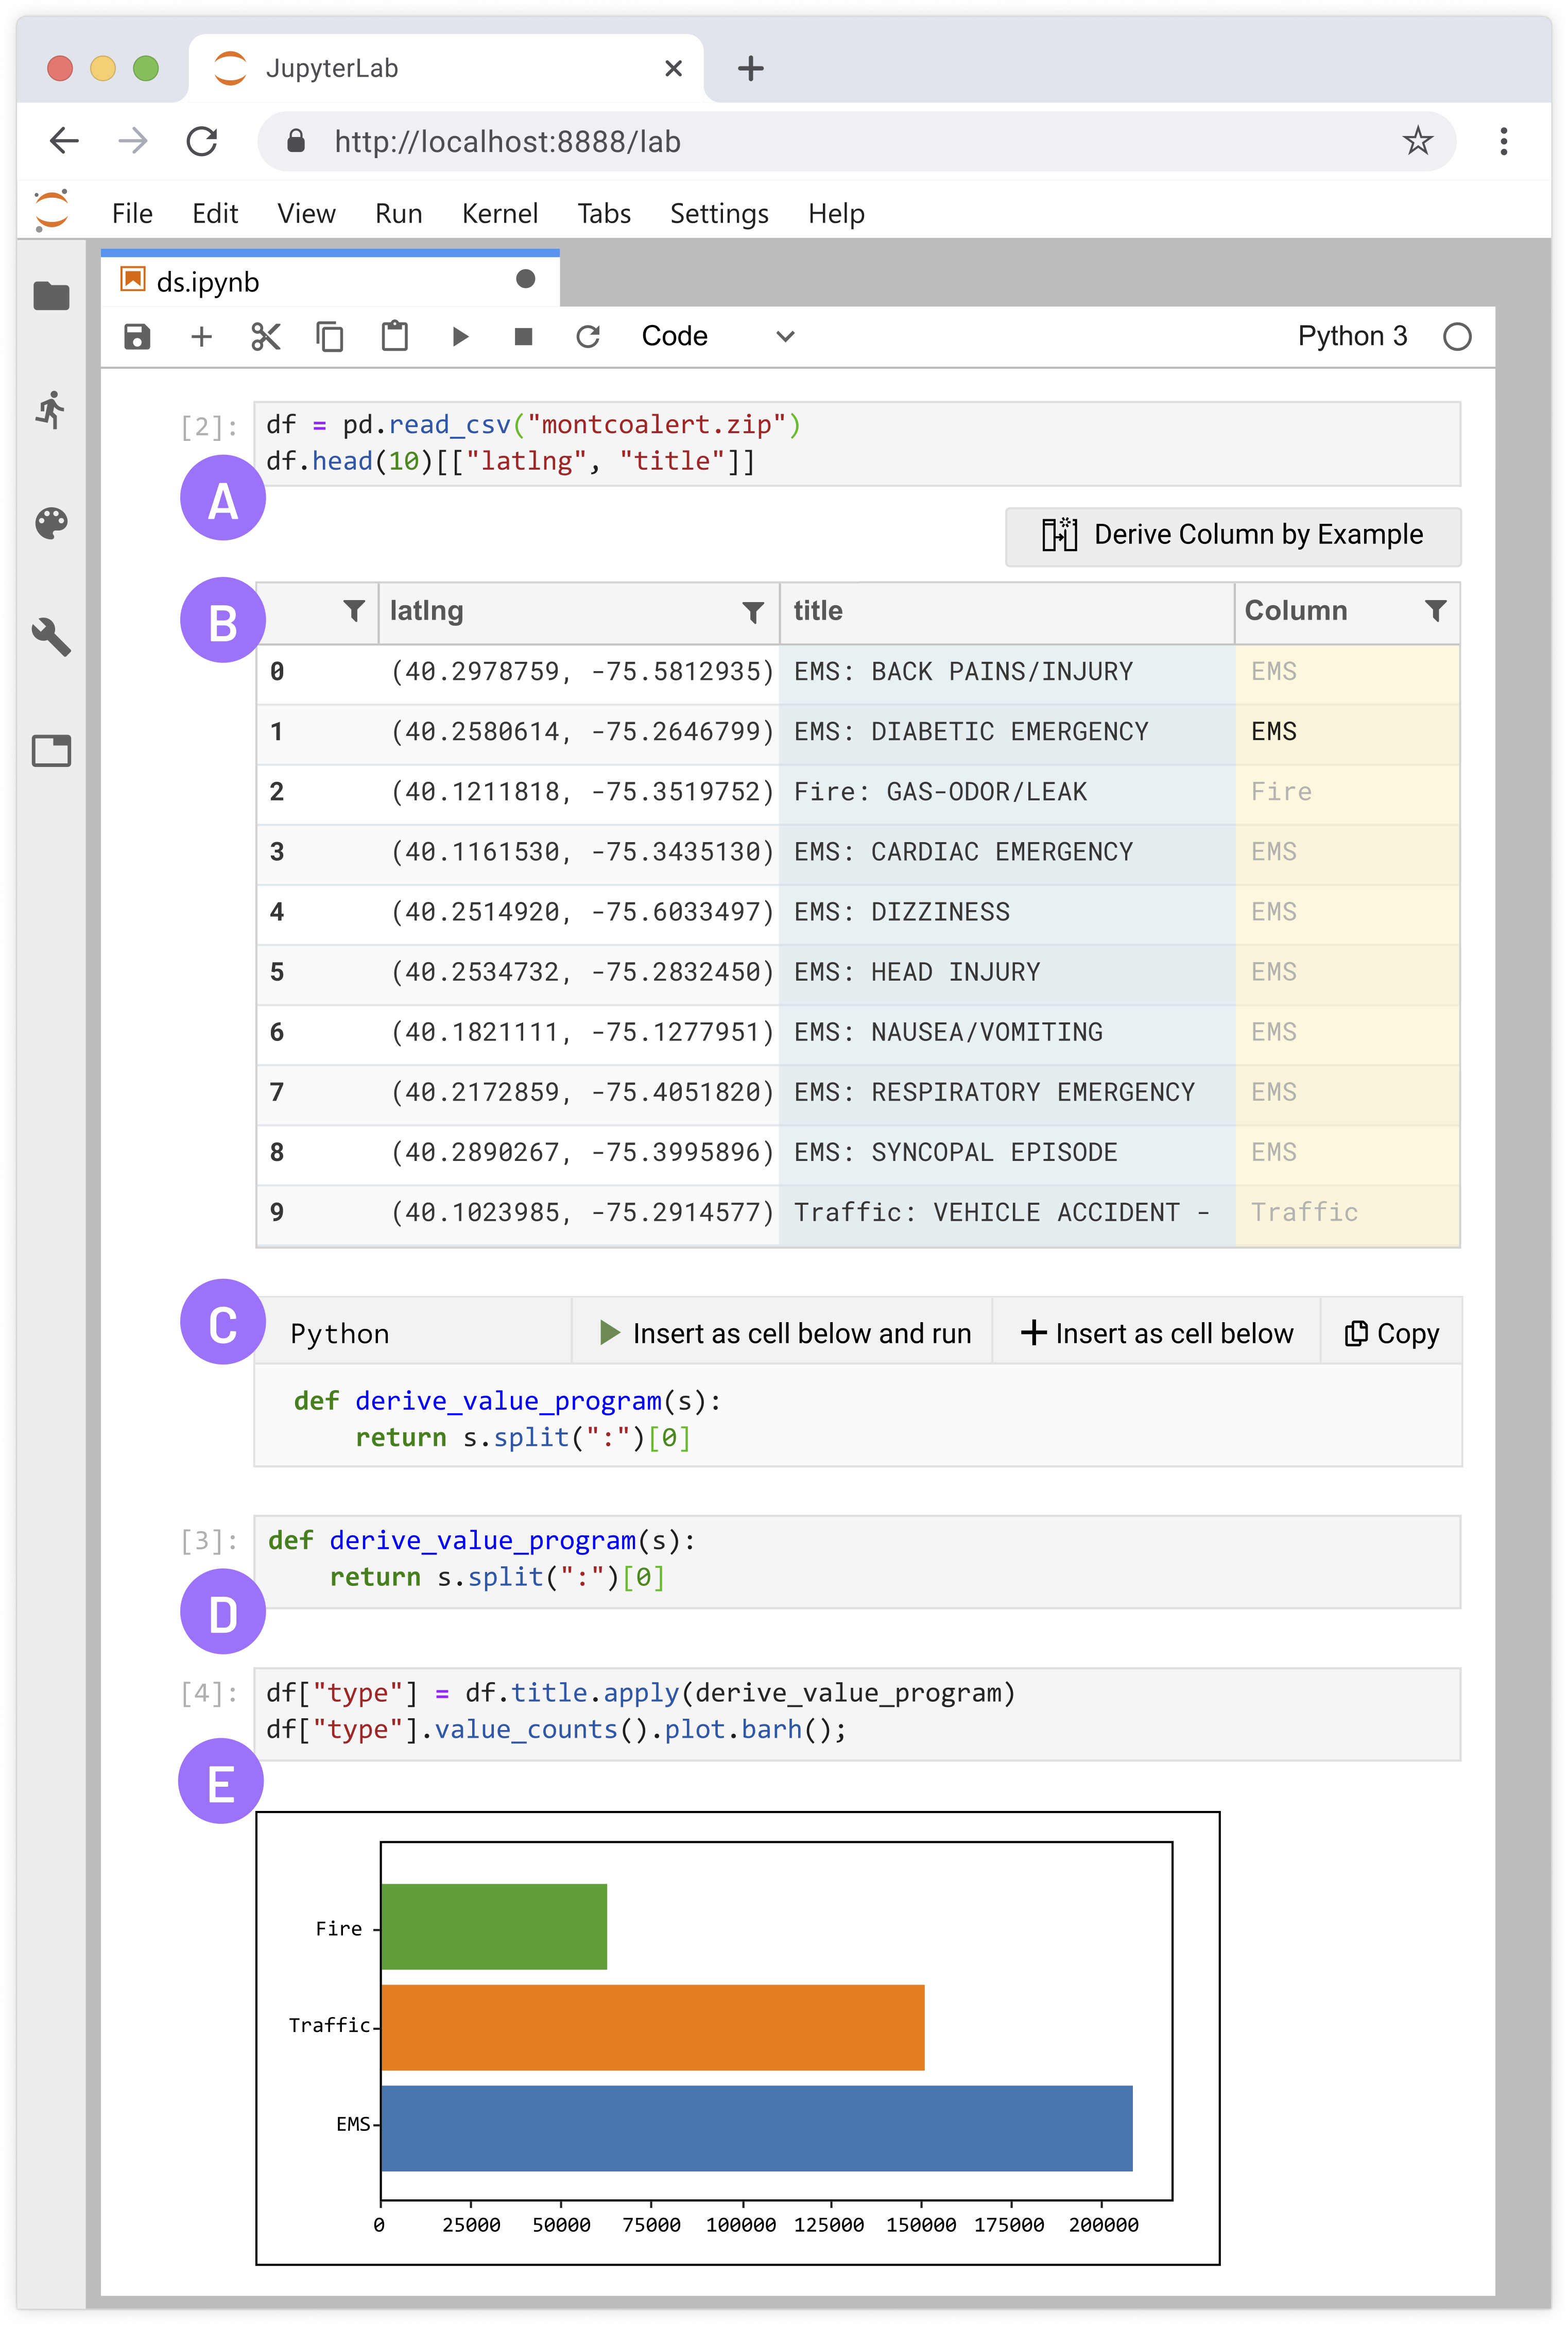Open the Settings menu
Viewport: 1568px width, 2326px height.
[x=719, y=213]
